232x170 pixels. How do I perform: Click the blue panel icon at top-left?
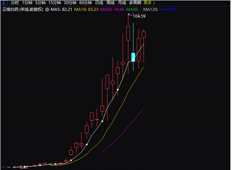[x=5, y=3]
